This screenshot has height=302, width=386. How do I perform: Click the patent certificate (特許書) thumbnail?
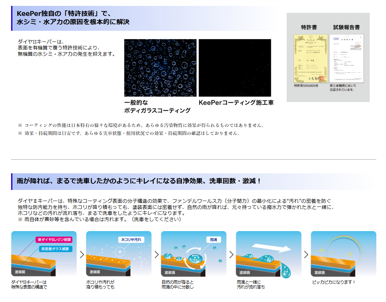[311, 58]
